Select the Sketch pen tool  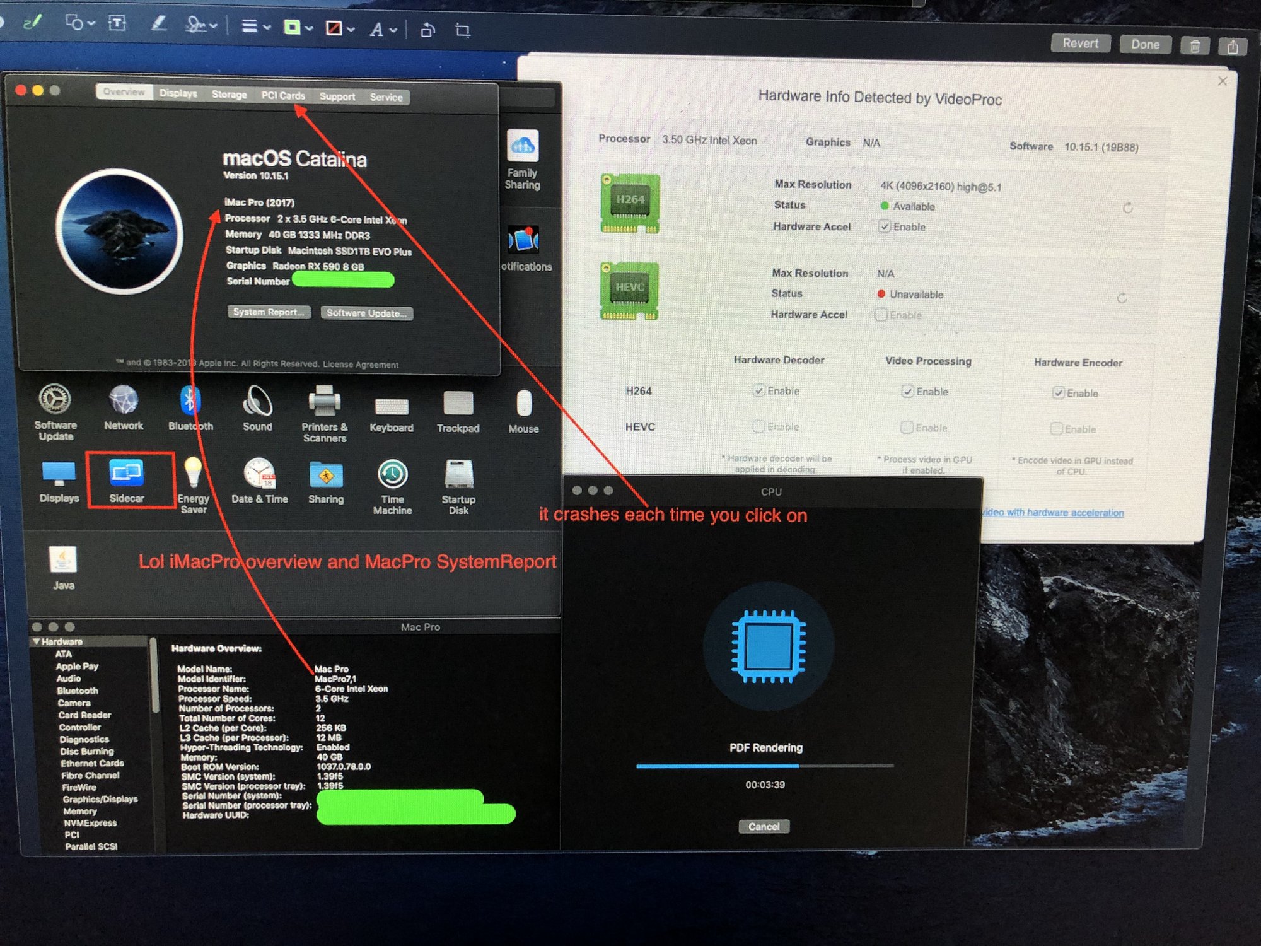coord(32,23)
